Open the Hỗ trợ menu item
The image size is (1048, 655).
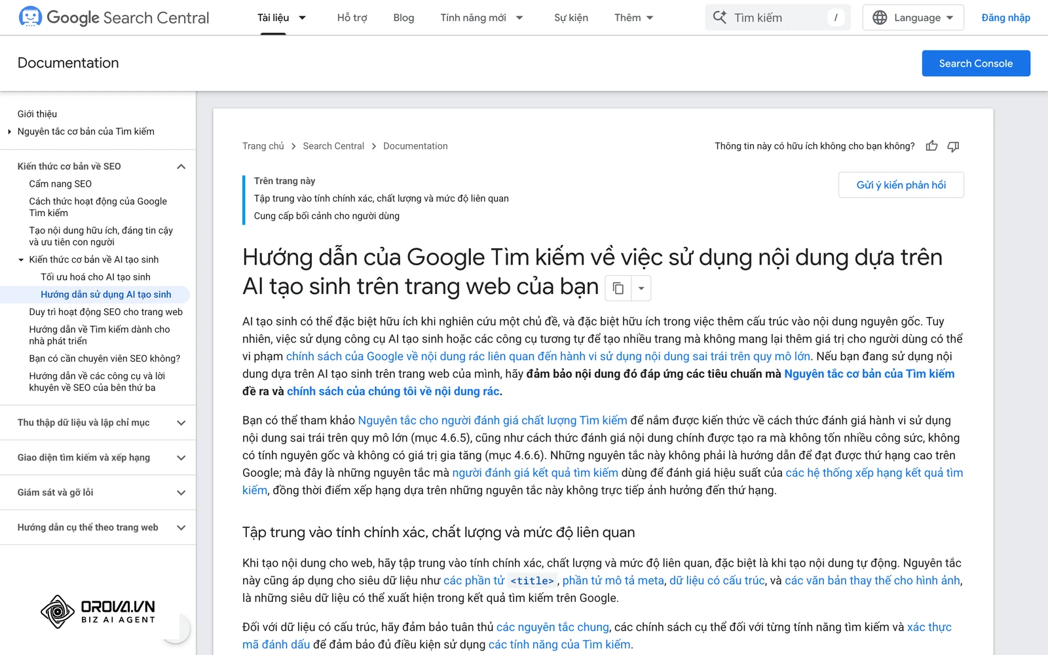pos(352,18)
